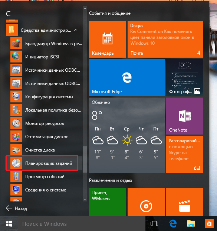This screenshot has width=217, height=231.
Task: Click the Сведения о системе label
Action: click(46, 190)
